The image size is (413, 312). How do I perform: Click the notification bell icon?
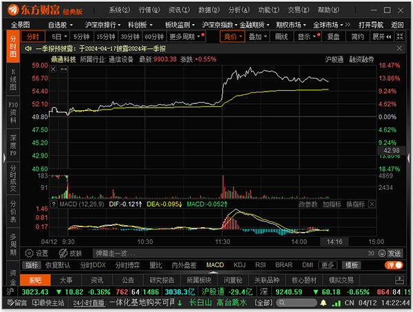click(324, 303)
